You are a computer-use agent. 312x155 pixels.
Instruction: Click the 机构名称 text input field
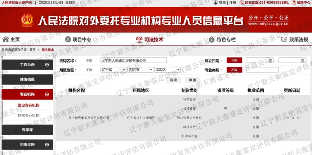pos(133,61)
